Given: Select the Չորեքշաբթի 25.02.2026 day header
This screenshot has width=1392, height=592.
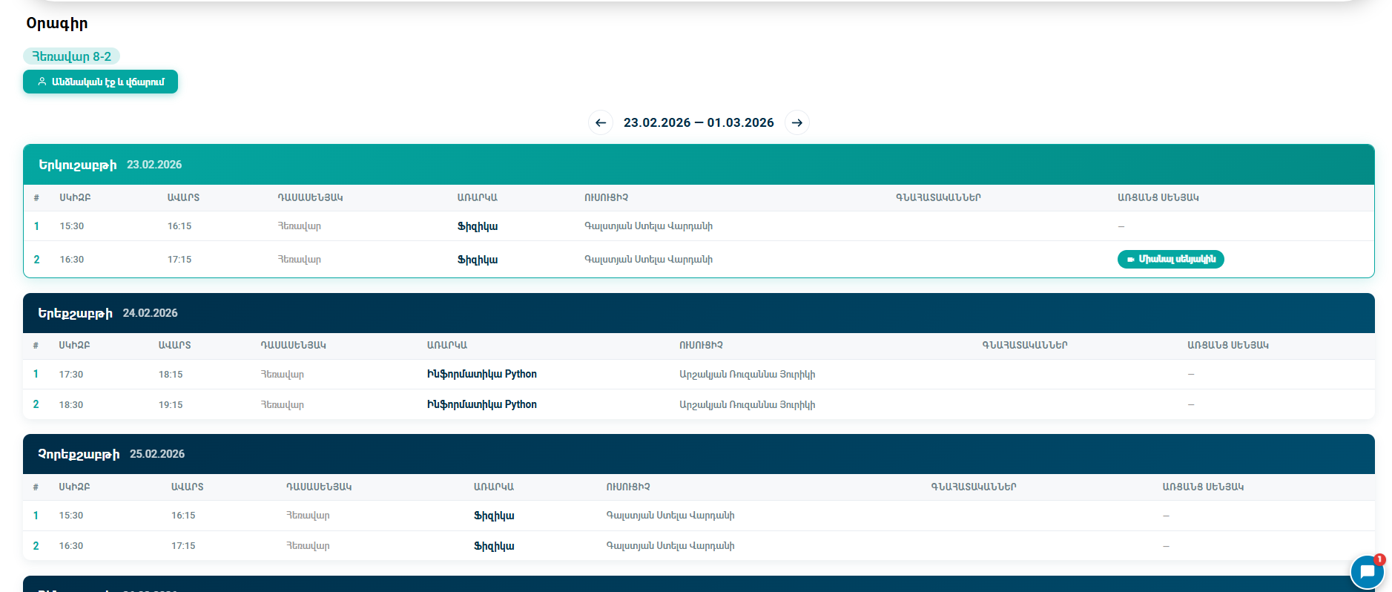Looking at the screenshot, I should [111, 454].
